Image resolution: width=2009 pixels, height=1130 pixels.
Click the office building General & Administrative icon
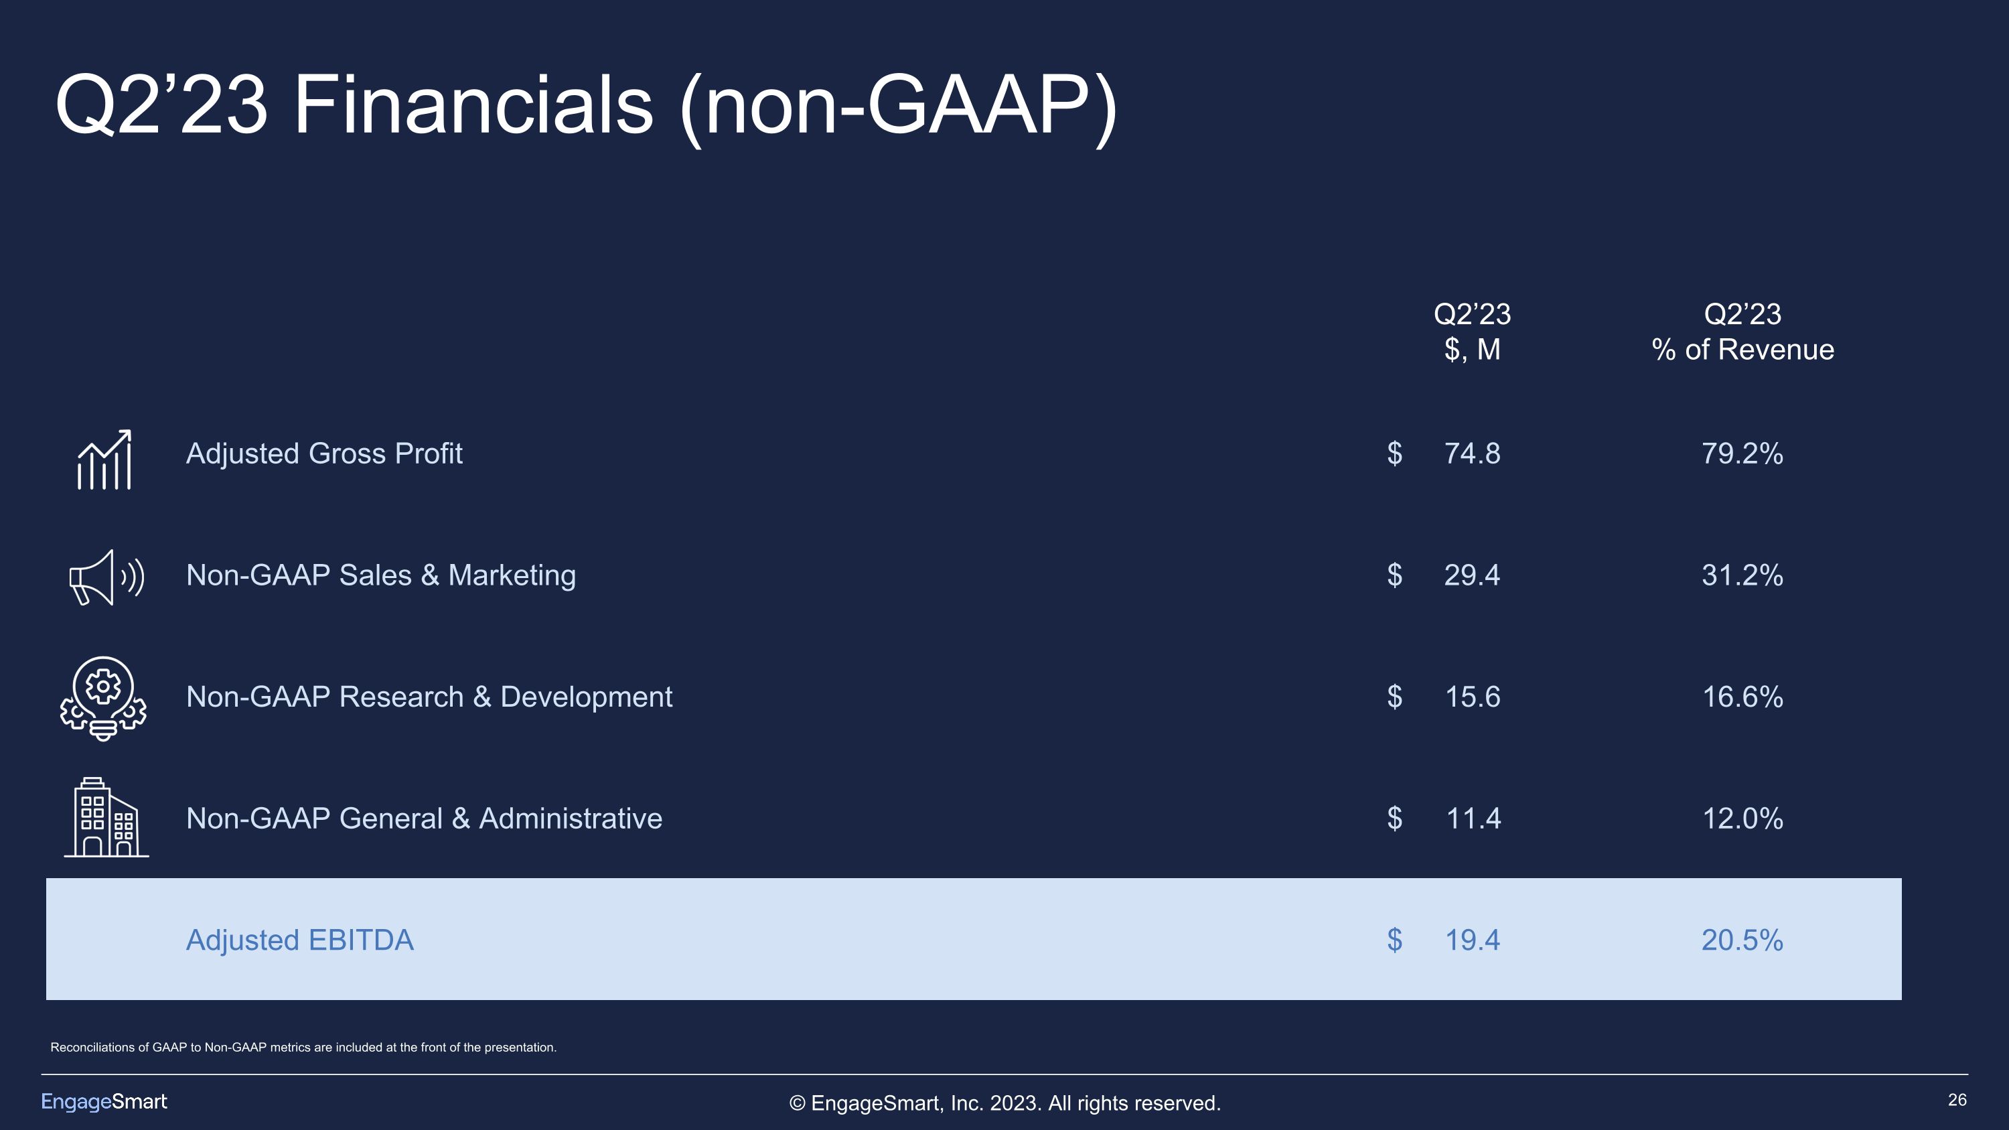click(106, 818)
